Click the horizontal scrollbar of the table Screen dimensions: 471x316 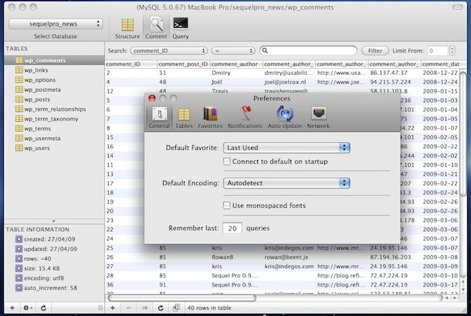click(182, 298)
